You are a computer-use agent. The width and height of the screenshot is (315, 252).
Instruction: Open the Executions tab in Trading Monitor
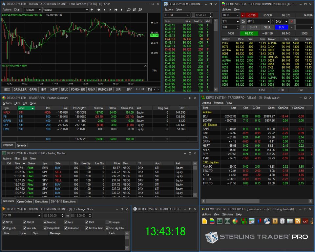tap(41, 201)
